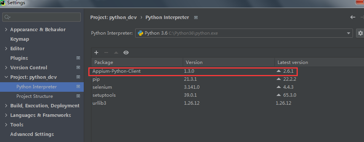This screenshot has height=142, width=364.
Task: Open Advanced Settings page
Action: click(32, 134)
